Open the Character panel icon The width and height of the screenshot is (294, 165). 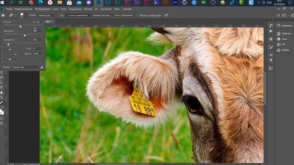coord(271,55)
